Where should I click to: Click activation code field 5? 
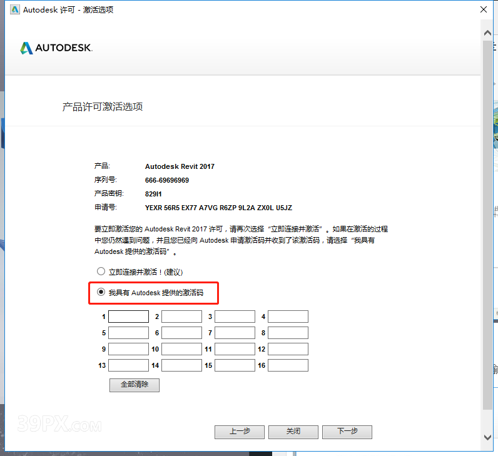pos(129,333)
